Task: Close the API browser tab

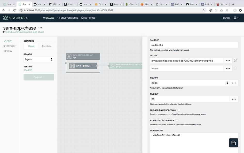Action: click(x=151, y=4)
